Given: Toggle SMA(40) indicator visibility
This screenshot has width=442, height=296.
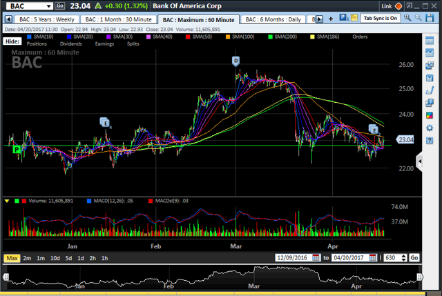Looking at the screenshot, I should click(160, 37).
